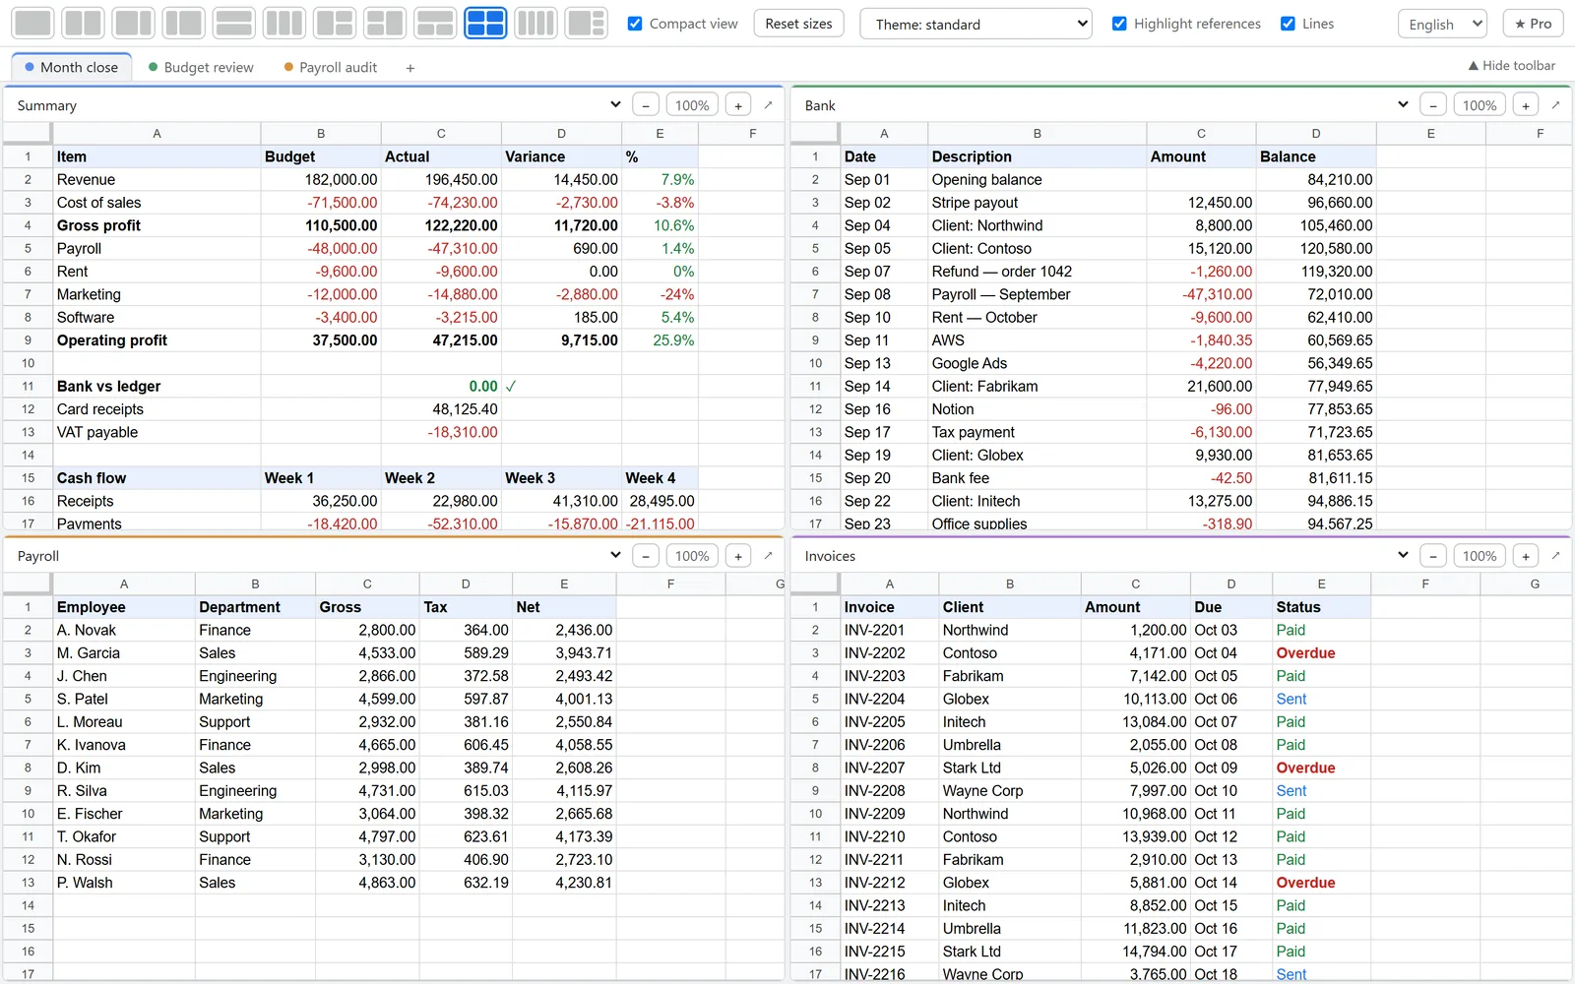Switch to the Payroll audit tab

click(x=331, y=67)
